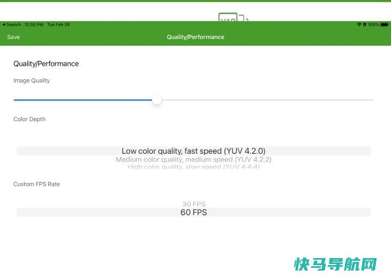Image resolution: width=391 pixels, height=276 pixels.
Task: Click the 100% battery percentage text
Action: (x=373, y=24)
